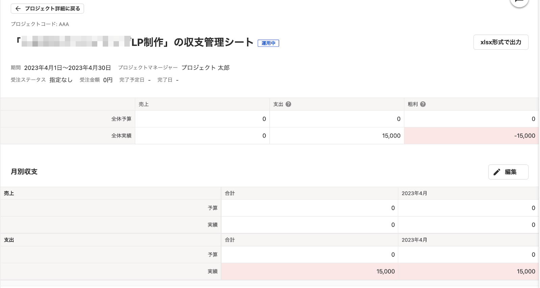
Task: Click the 収支管理シート page title
Action: (x=213, y=42)
